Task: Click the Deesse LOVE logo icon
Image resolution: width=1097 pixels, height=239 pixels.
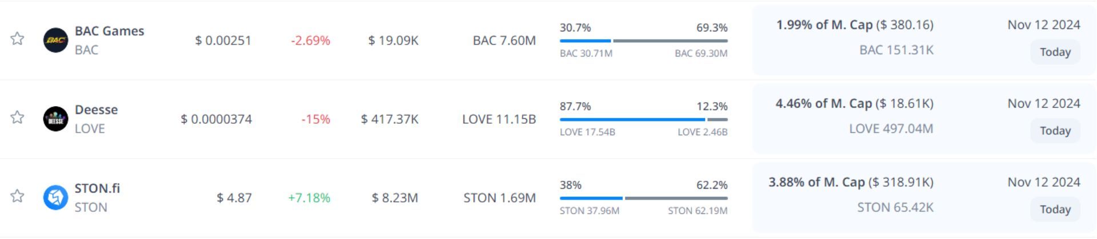Action: coord(55,119)
